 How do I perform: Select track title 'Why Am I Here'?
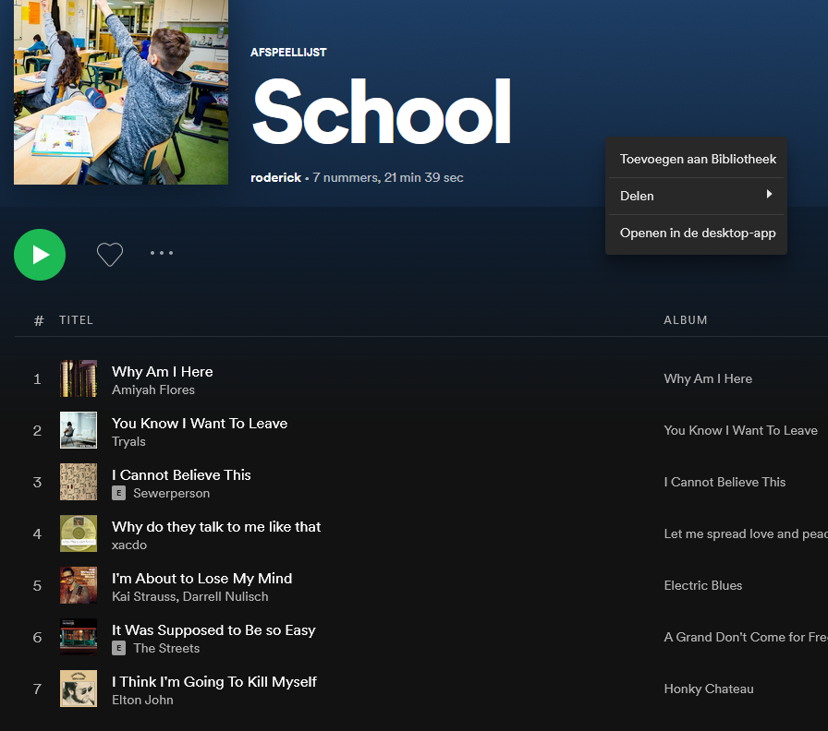162,372
